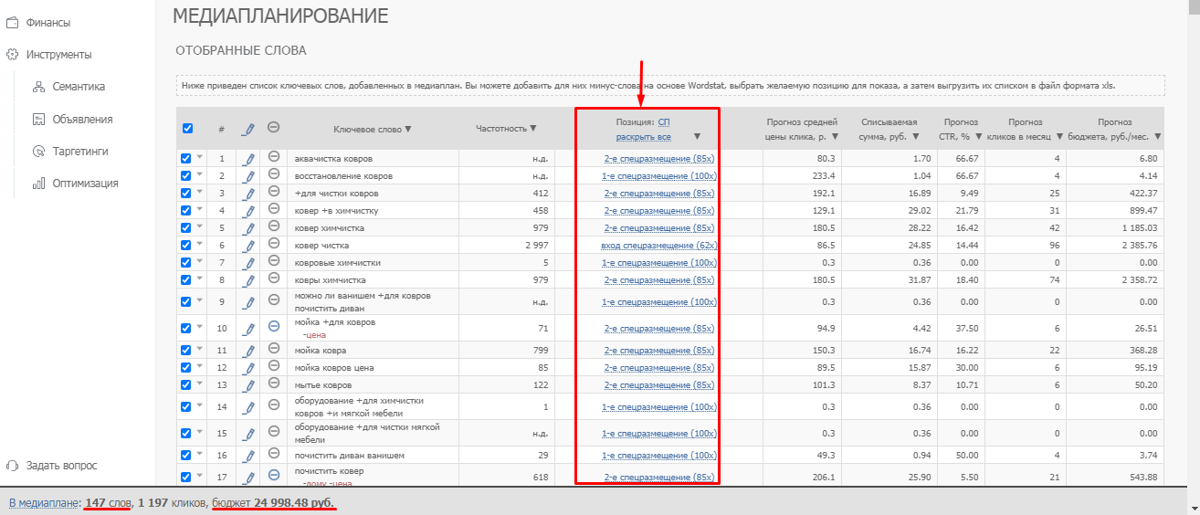The width and height of the screenshot is (1200, 515).
Task: Open the Частотность column sort arrow
Action: pyautogui.click(x=533, y=129)
